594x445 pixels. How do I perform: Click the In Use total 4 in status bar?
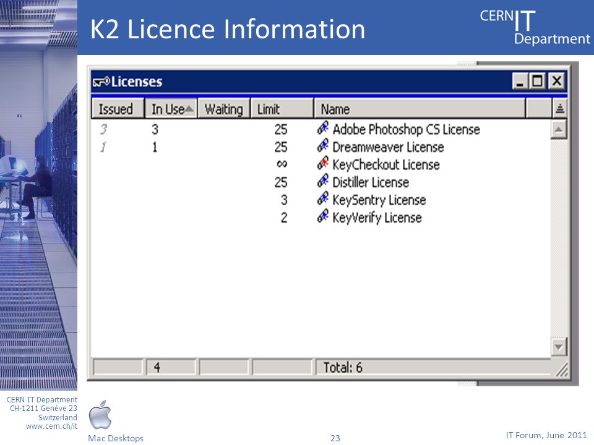pos(171,367)
